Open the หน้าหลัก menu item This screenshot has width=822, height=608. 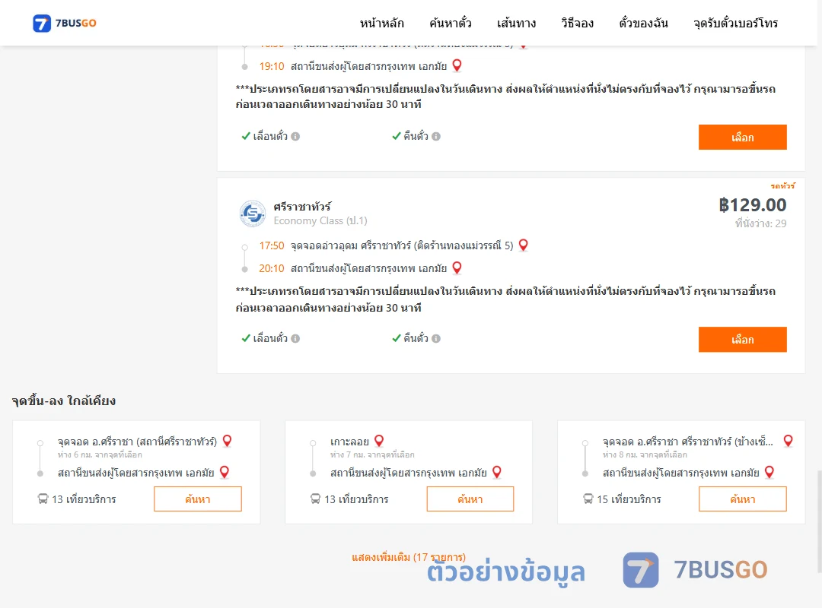click(x=381, y=23)
